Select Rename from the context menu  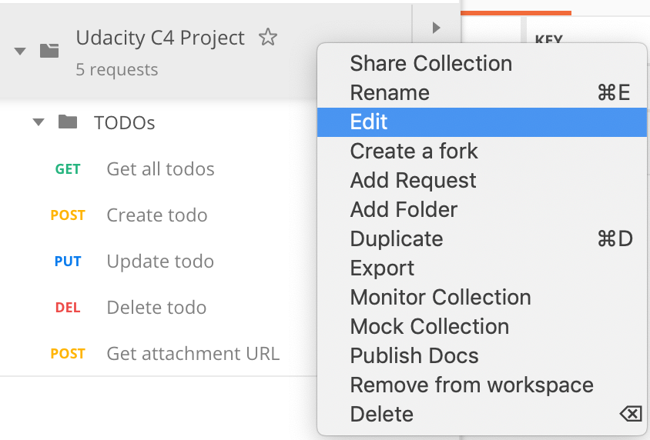[390, 93]
